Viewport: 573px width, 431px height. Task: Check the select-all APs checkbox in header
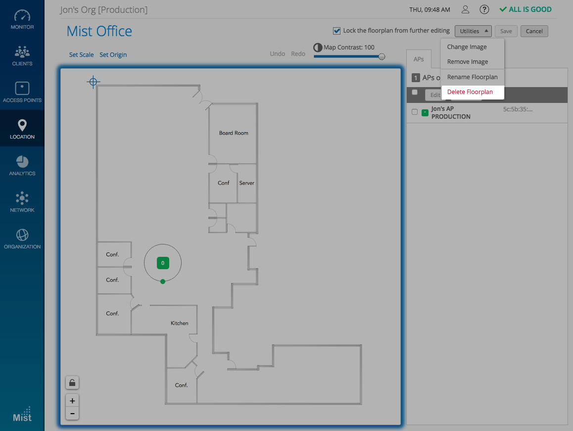click(x=414, y=92)
